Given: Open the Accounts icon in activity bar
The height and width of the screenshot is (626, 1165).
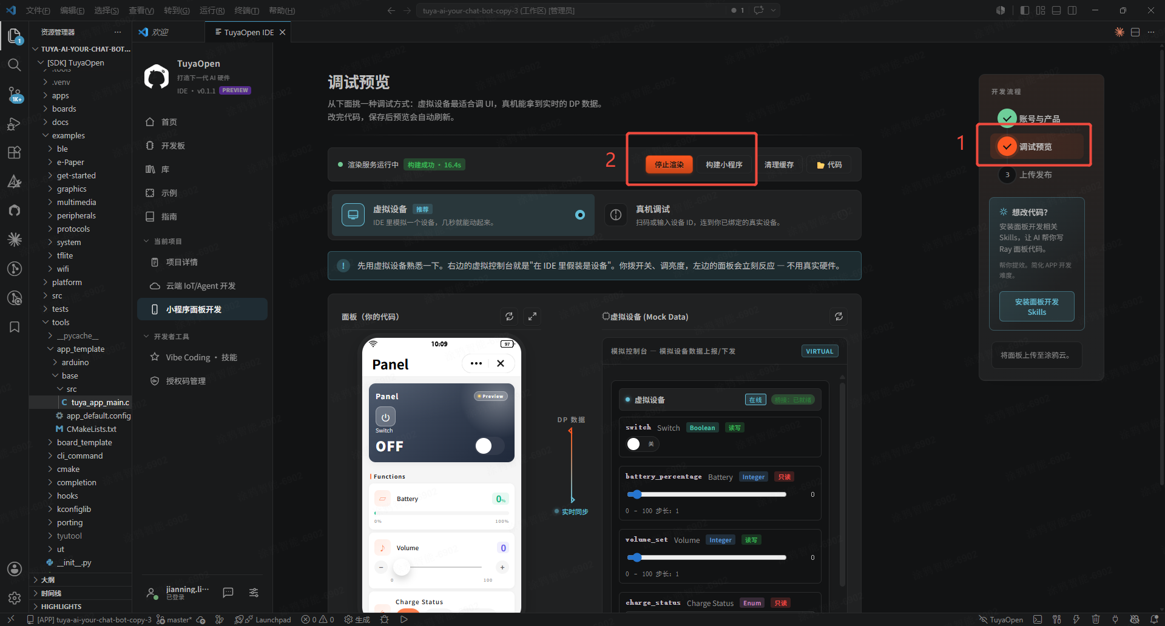Looking at the screenshot, I should [15, 569].
